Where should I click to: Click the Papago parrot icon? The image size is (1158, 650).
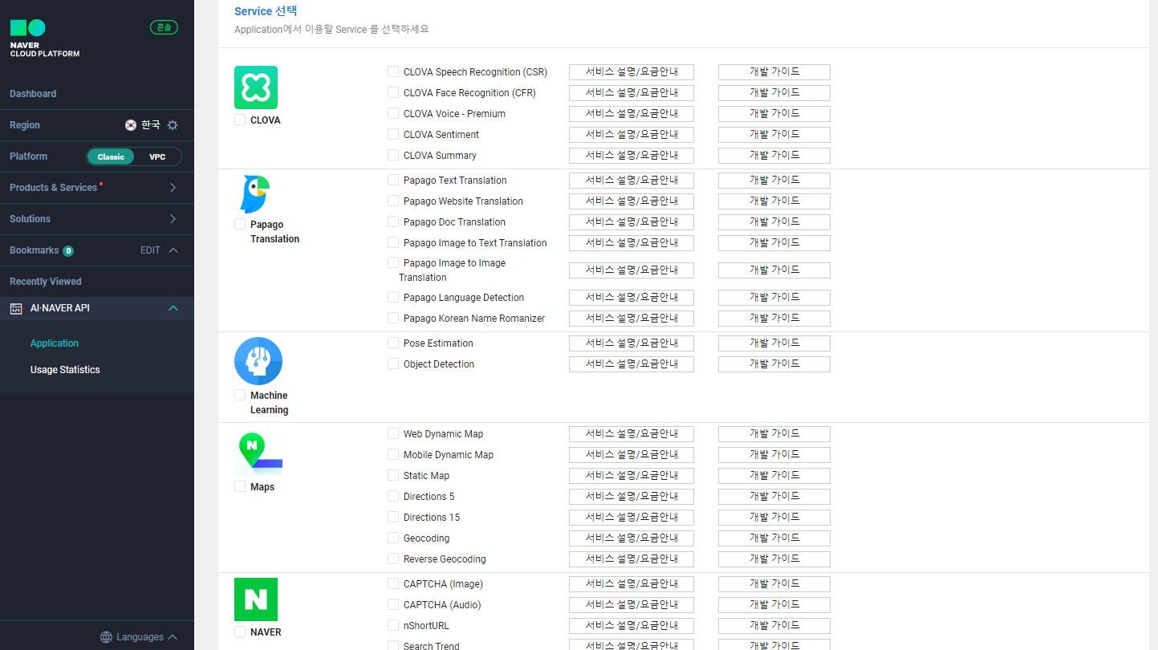[x=256, y=194]
